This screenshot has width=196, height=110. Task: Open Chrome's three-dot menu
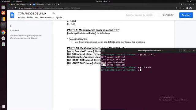pos(194,8)
